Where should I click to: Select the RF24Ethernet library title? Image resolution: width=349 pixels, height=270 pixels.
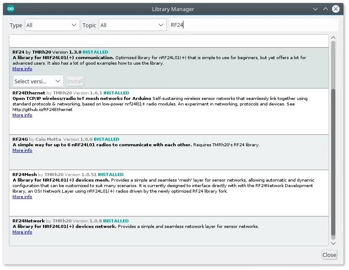(x=29, y=93)
